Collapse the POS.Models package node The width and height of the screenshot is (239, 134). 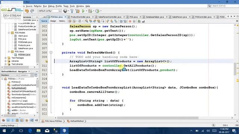[9, 33]
